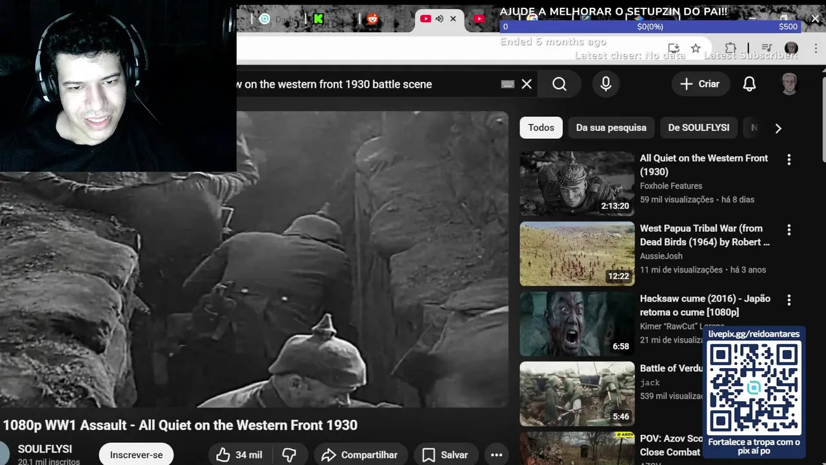Click the magnifier search button
The height and width of the screenshot is (465, 826).
coord(559,84)
